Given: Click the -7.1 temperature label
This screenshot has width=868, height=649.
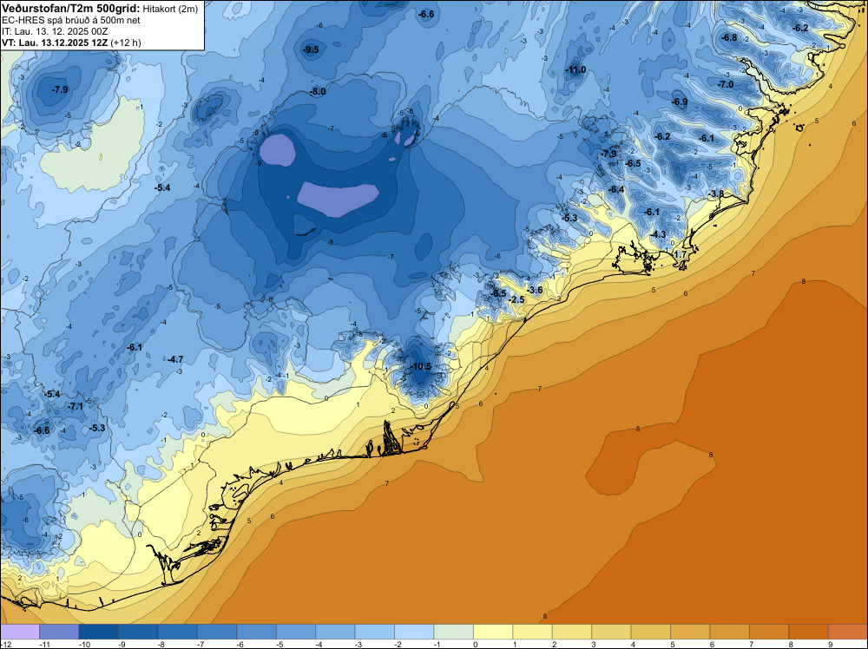Looking at the screenshot, I should (x=76, y=406).
